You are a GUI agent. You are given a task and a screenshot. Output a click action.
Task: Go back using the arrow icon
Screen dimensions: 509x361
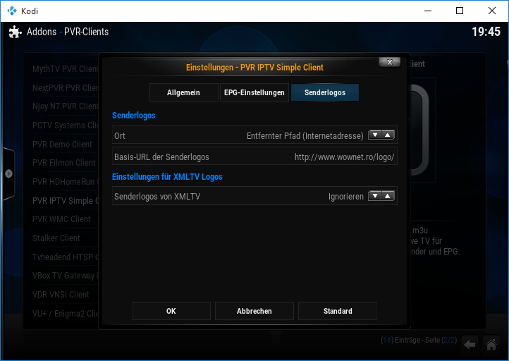pyautogui.click(x=470, y=344)
